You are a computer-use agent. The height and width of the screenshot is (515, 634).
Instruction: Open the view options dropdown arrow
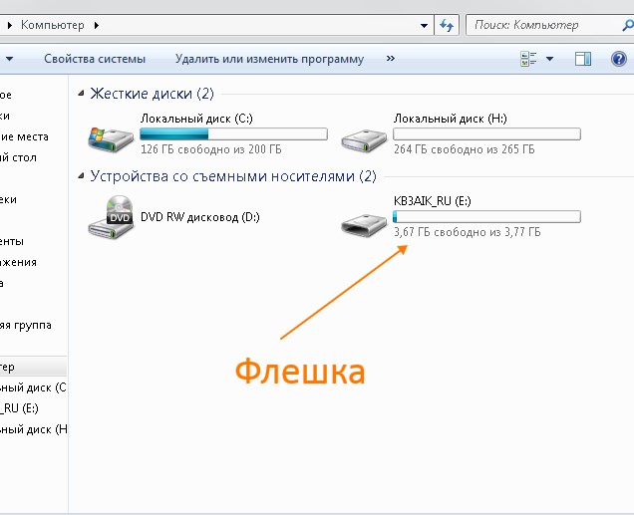click(549, 59)
